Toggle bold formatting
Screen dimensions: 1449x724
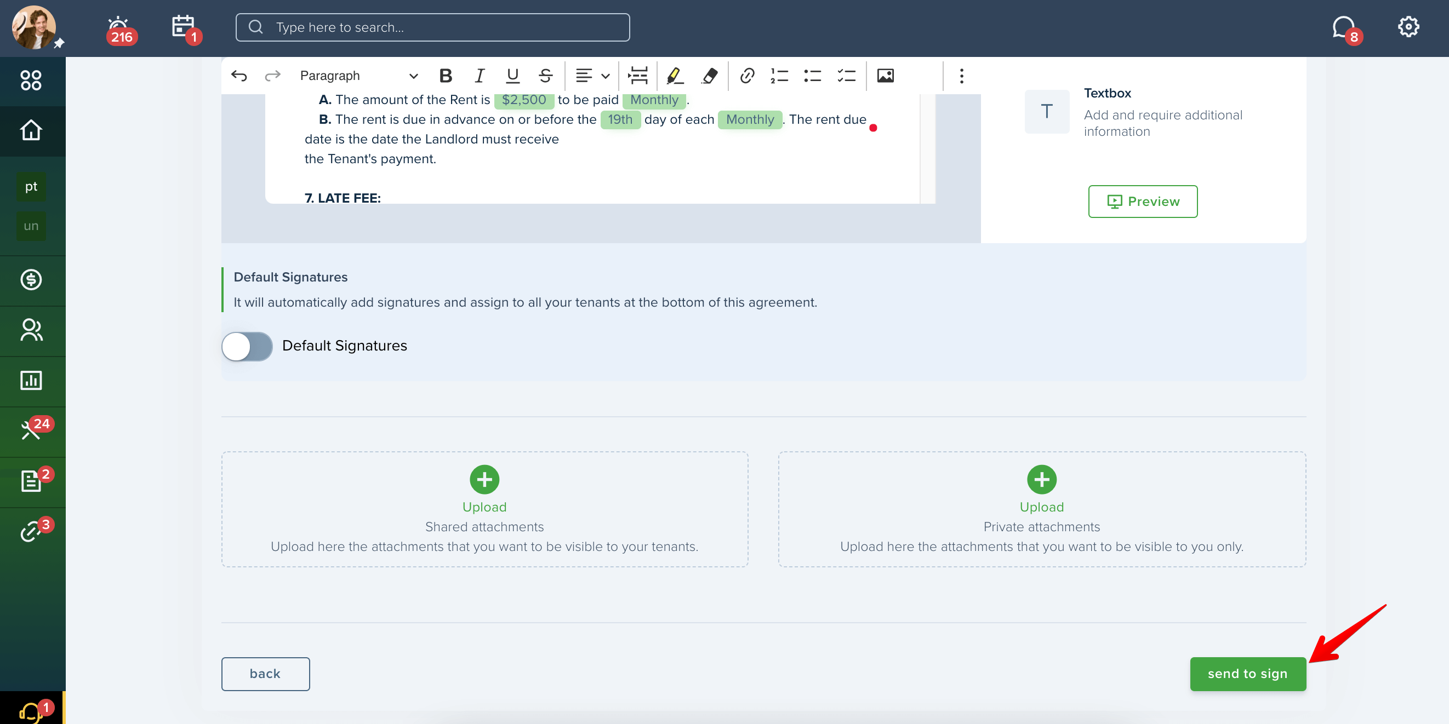[x=446, y=76]
